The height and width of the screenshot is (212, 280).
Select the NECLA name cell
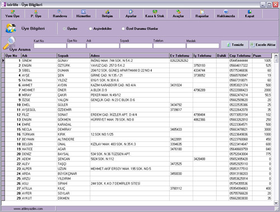click(39, 130)
